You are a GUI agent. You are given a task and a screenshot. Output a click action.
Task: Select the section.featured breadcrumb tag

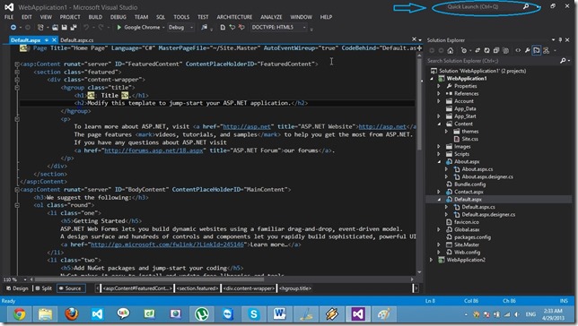197,288
